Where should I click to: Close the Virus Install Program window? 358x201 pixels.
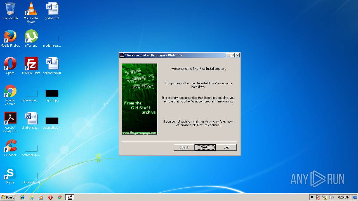click(x=237, y=55)
